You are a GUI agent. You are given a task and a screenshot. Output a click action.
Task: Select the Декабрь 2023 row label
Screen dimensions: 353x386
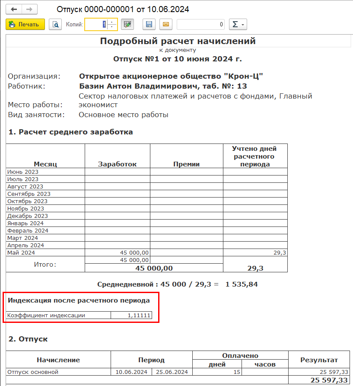pos(45,216)
